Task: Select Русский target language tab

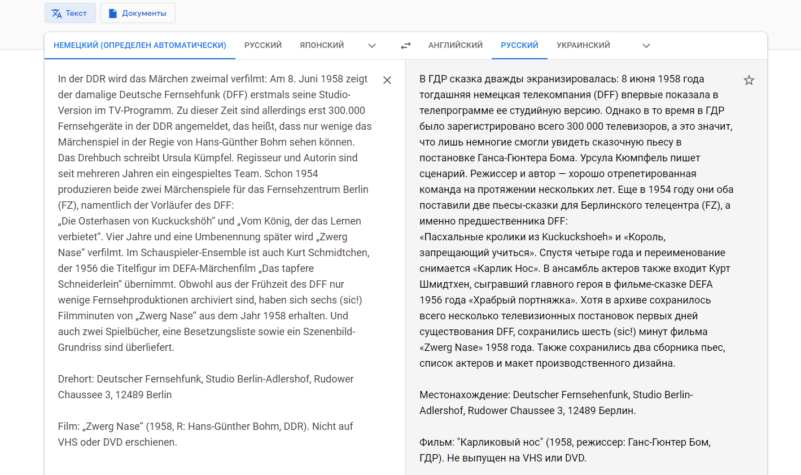Action: click(x=519, y=45)
